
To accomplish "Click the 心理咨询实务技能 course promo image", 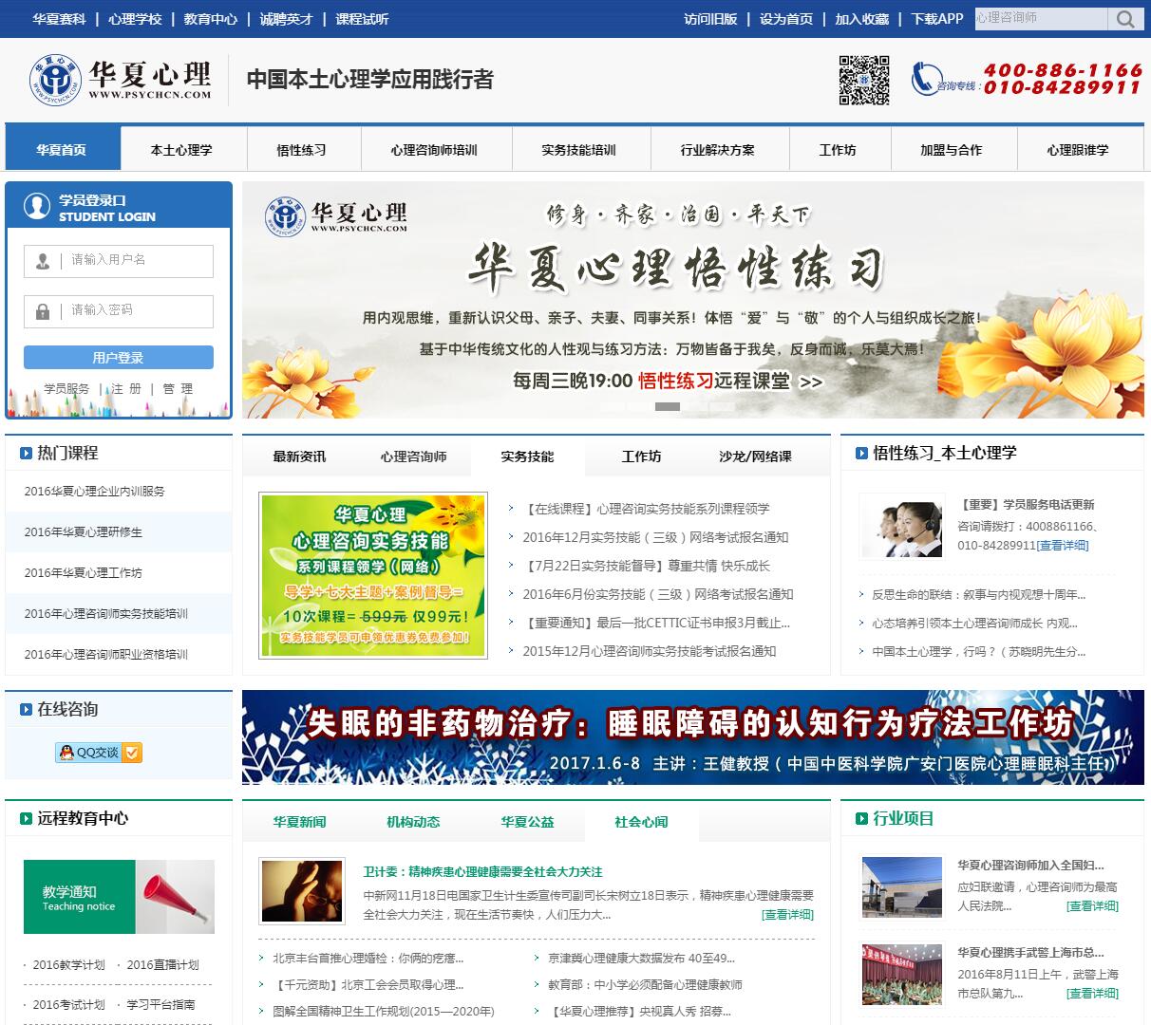I will (373, 575).
